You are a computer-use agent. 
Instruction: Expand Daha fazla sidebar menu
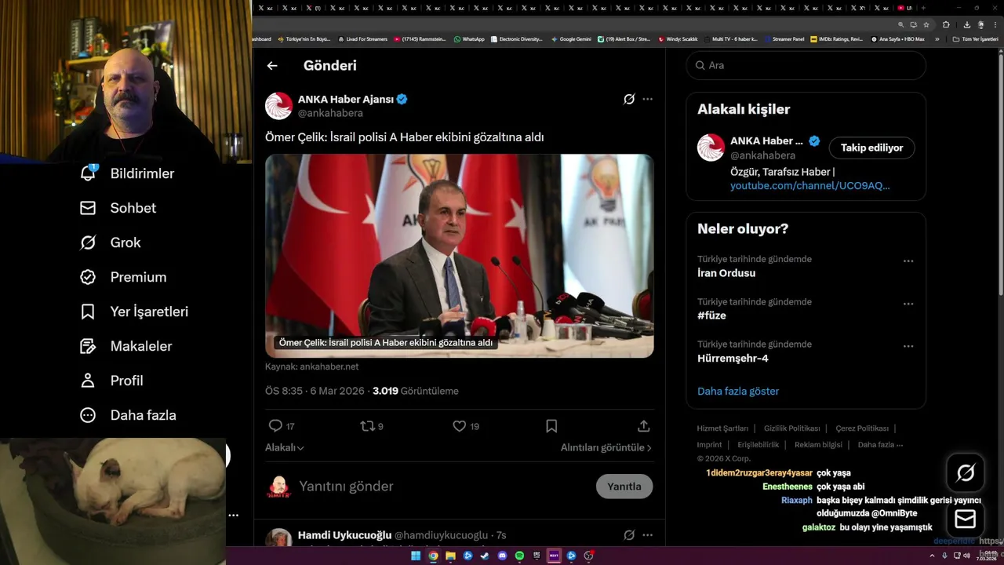point(128,415)
